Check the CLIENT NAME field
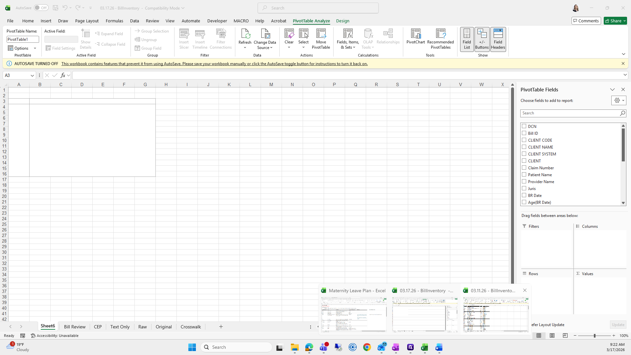This screenshot has height=355, width=631. tap(524, 147)
